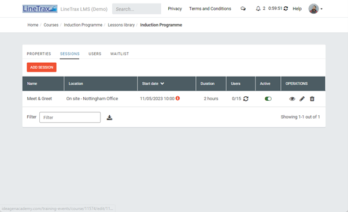This screenshot has width=348, height=212.
Task: Click the 'LineTrax LMS (Demo)' title
Action: click(84, 9)
